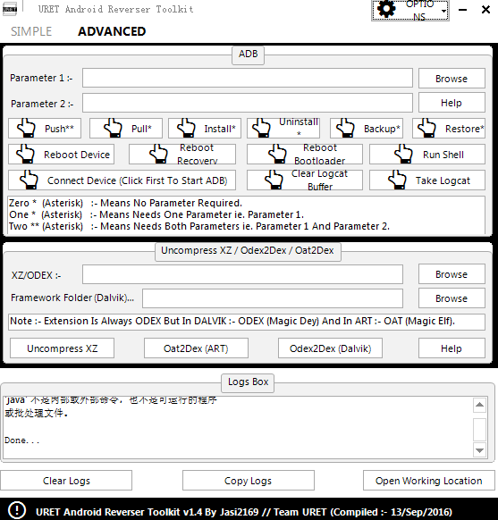
Task: Click the URET app icon in title bar
Action: 10,9
